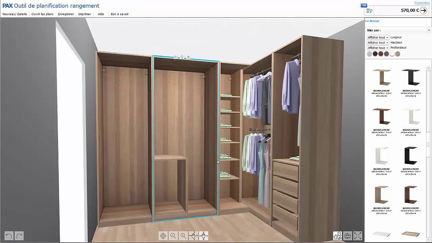Zoom out with the minus magnifier
The image size is (432, 243).
[x=173, y=236]
